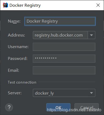Screen dimensions: 104x115
Task: Click into the masked Password field
Action: click(x=64, y=59)
